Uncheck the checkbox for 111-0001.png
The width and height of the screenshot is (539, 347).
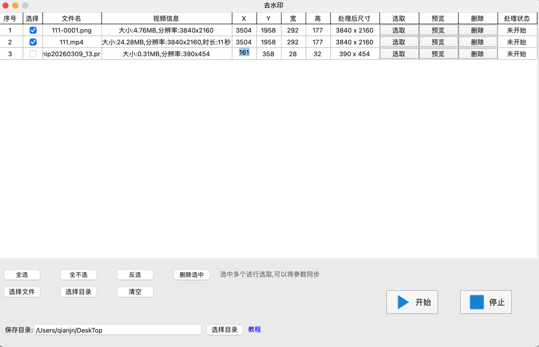coord(33,30)
